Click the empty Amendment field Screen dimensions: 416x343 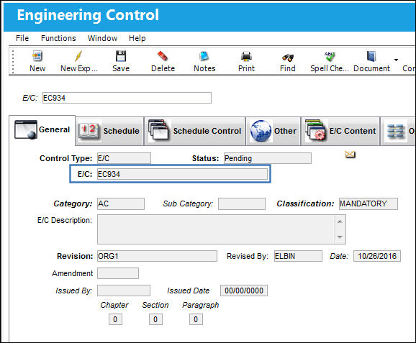click(118, 273)
